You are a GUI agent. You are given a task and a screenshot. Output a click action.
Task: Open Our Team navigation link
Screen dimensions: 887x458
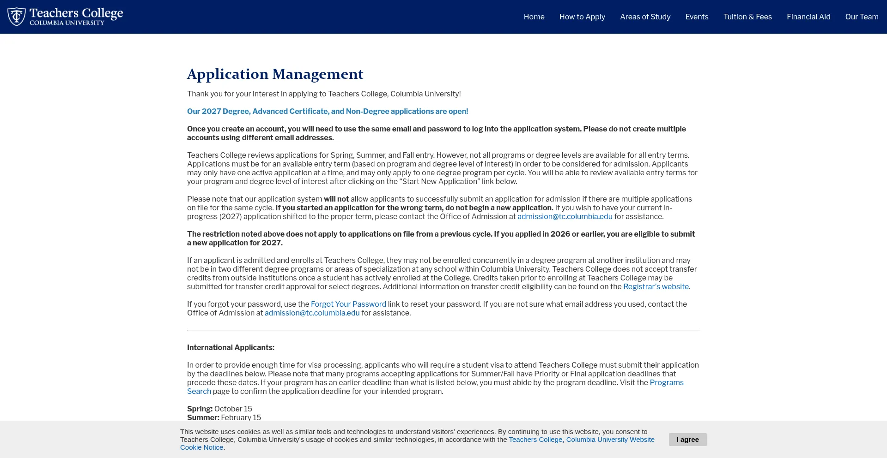(862, 17)
